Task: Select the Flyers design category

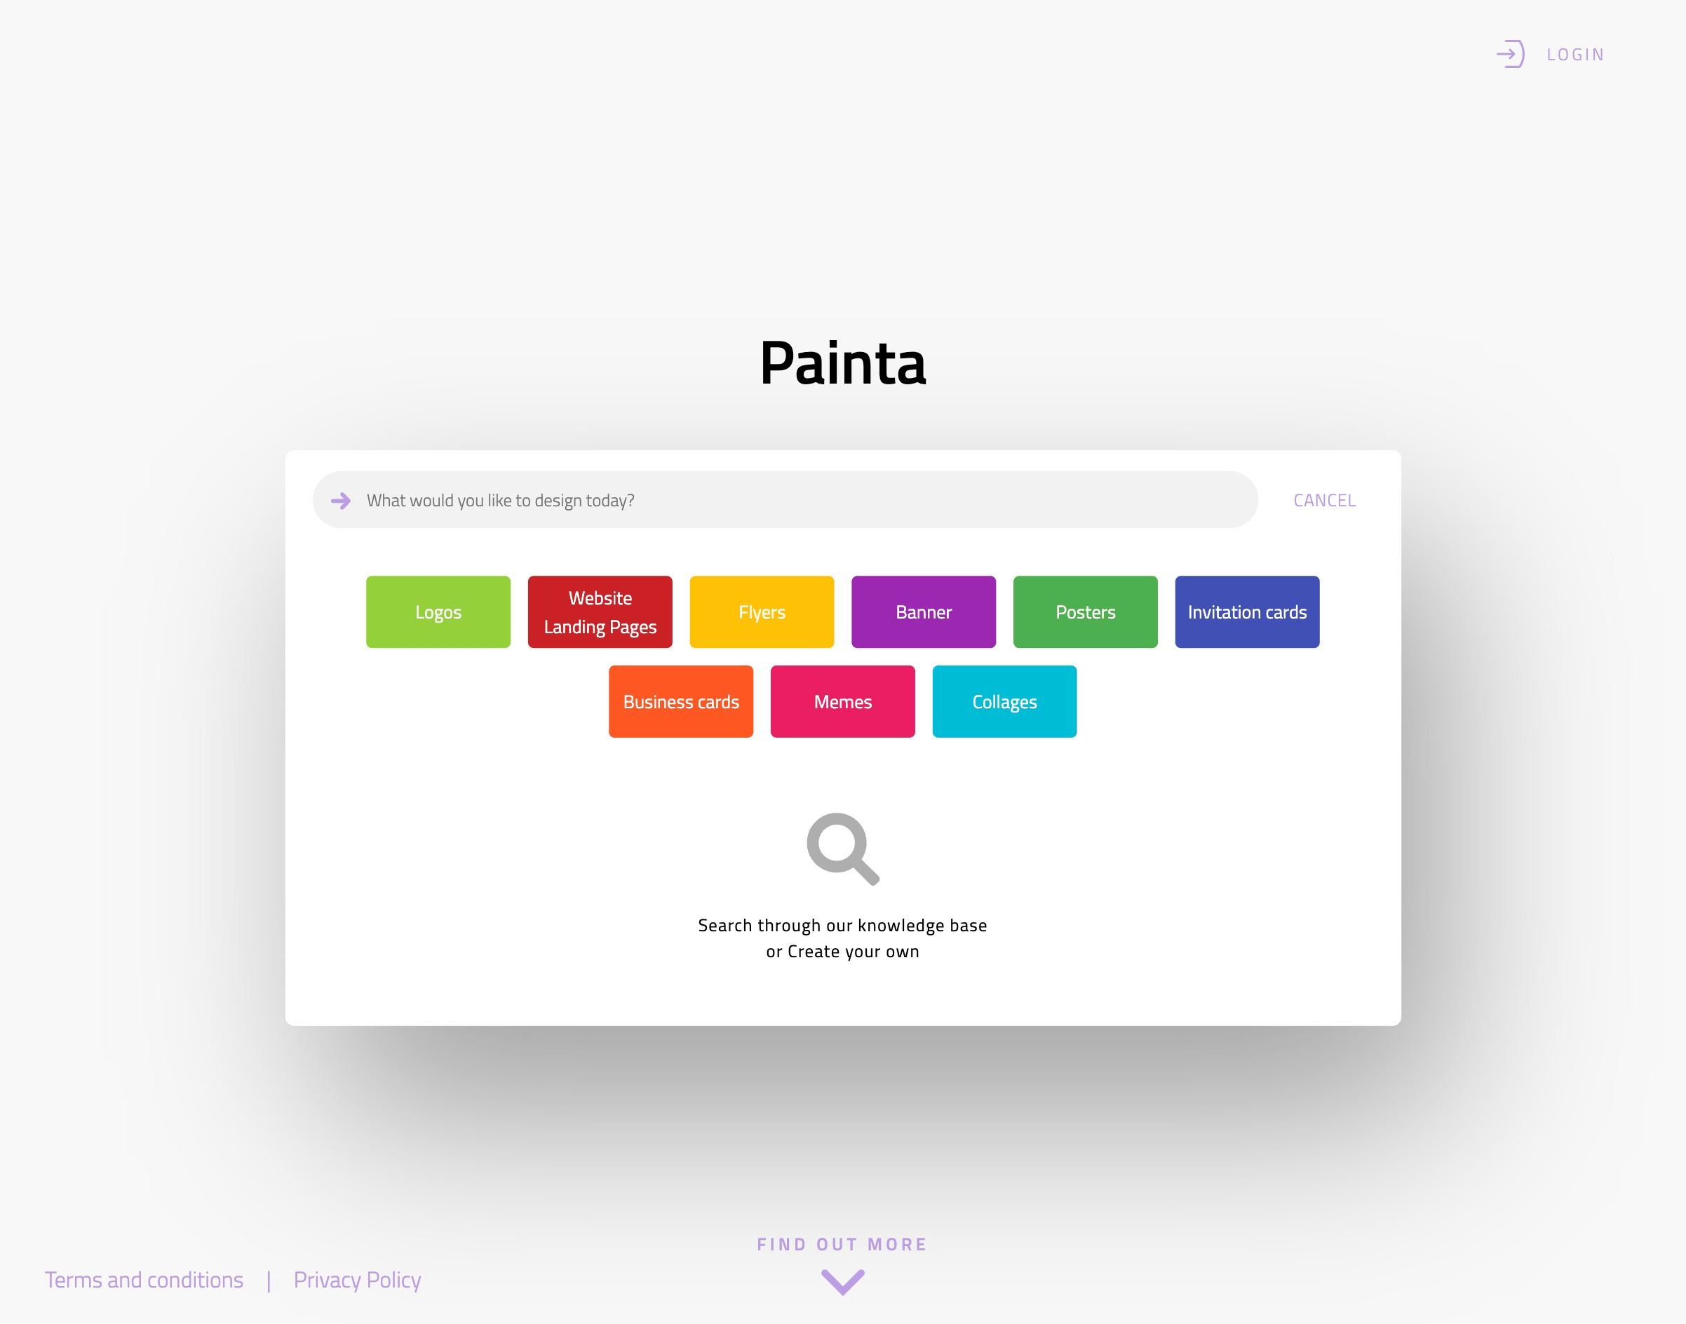Action: [x=762, y=612]
